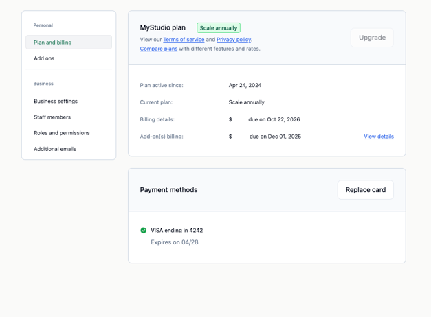
Task: Click the 'Personal' sidebar section label
Action: coord(43,25)
